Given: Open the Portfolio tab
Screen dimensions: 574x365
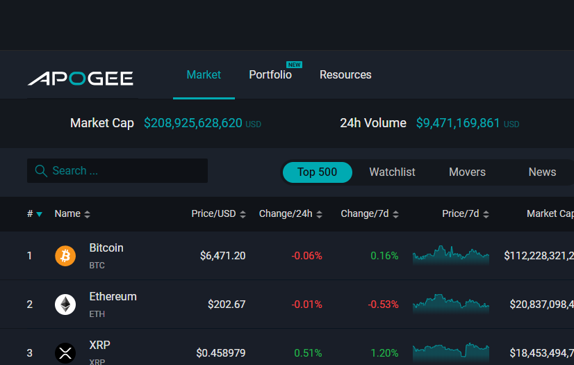Looking at the screenshot, I should point(270,74).
